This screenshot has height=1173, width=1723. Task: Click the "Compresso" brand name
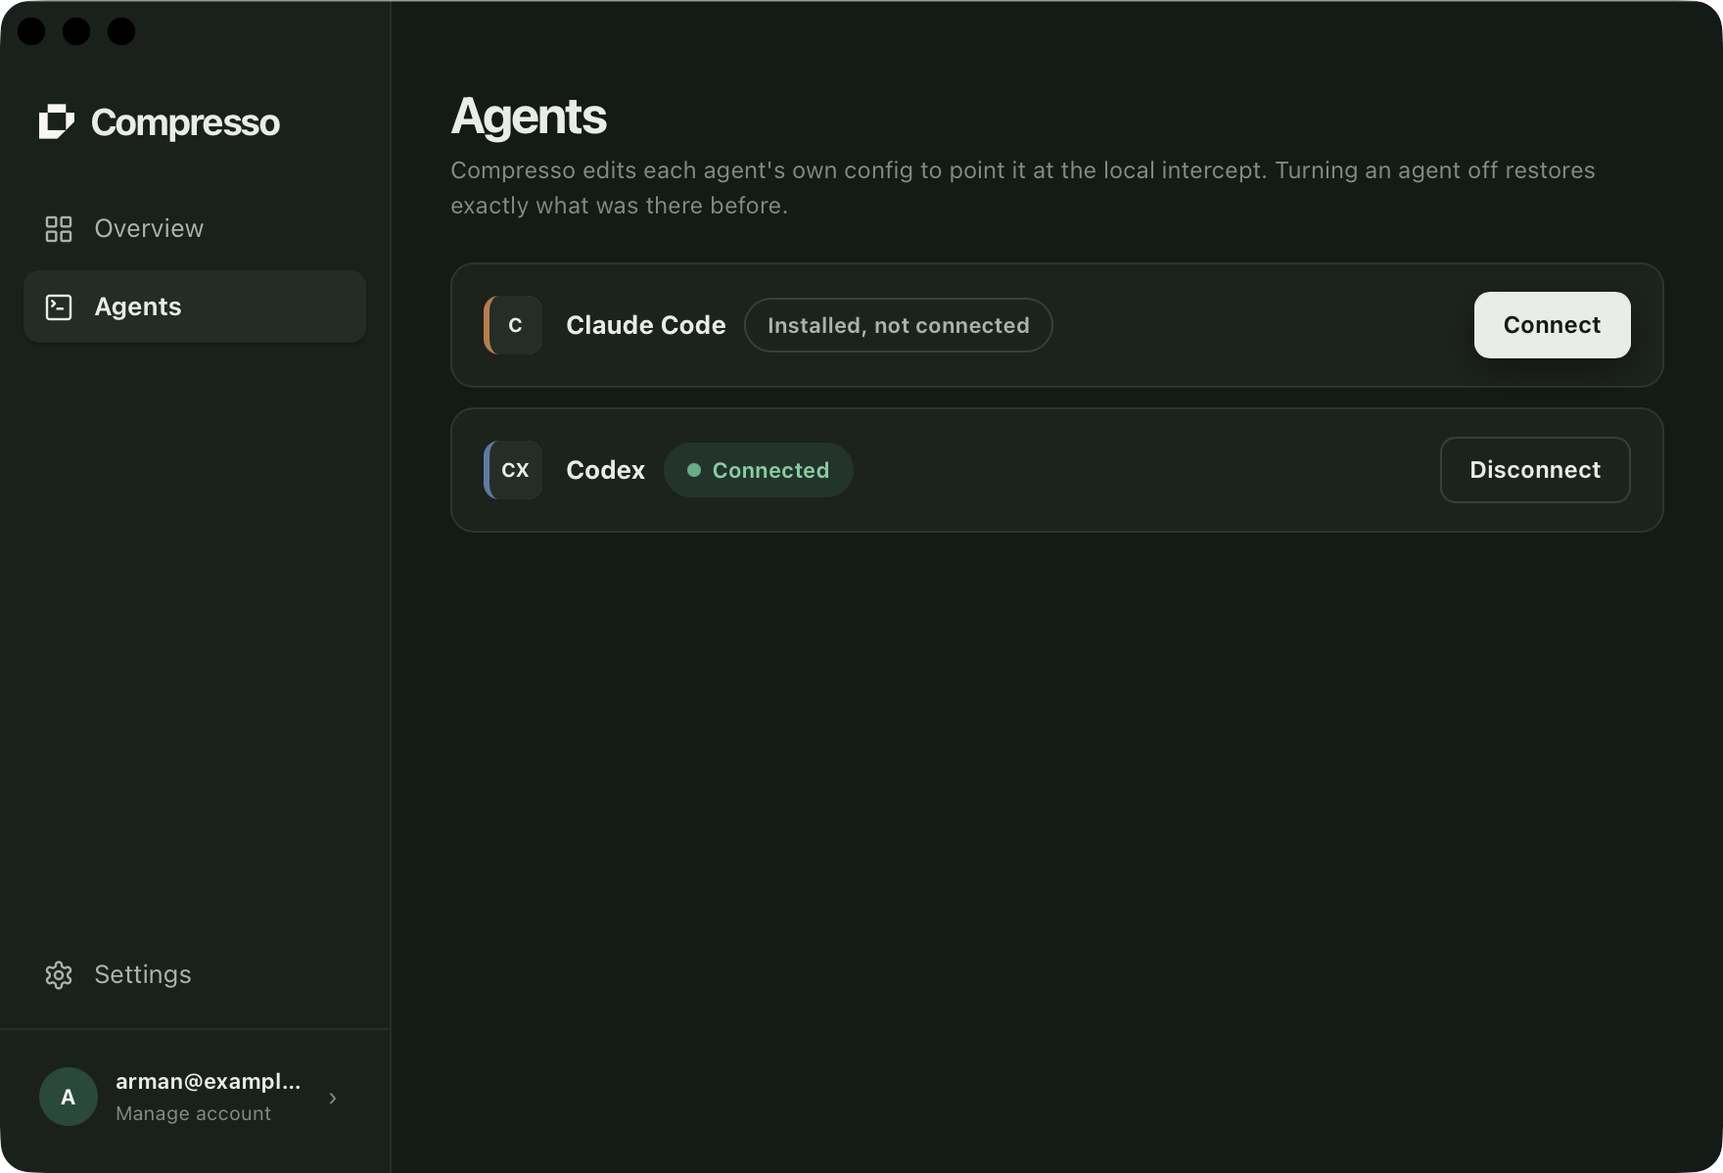[185, 122]
